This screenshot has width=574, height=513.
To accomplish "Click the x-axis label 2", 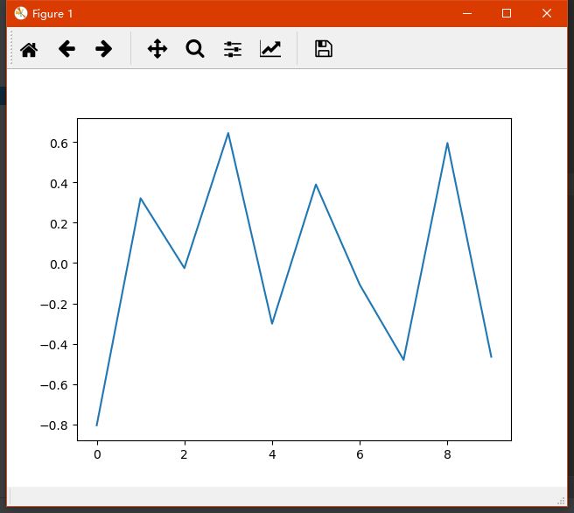I will (184, 454).
